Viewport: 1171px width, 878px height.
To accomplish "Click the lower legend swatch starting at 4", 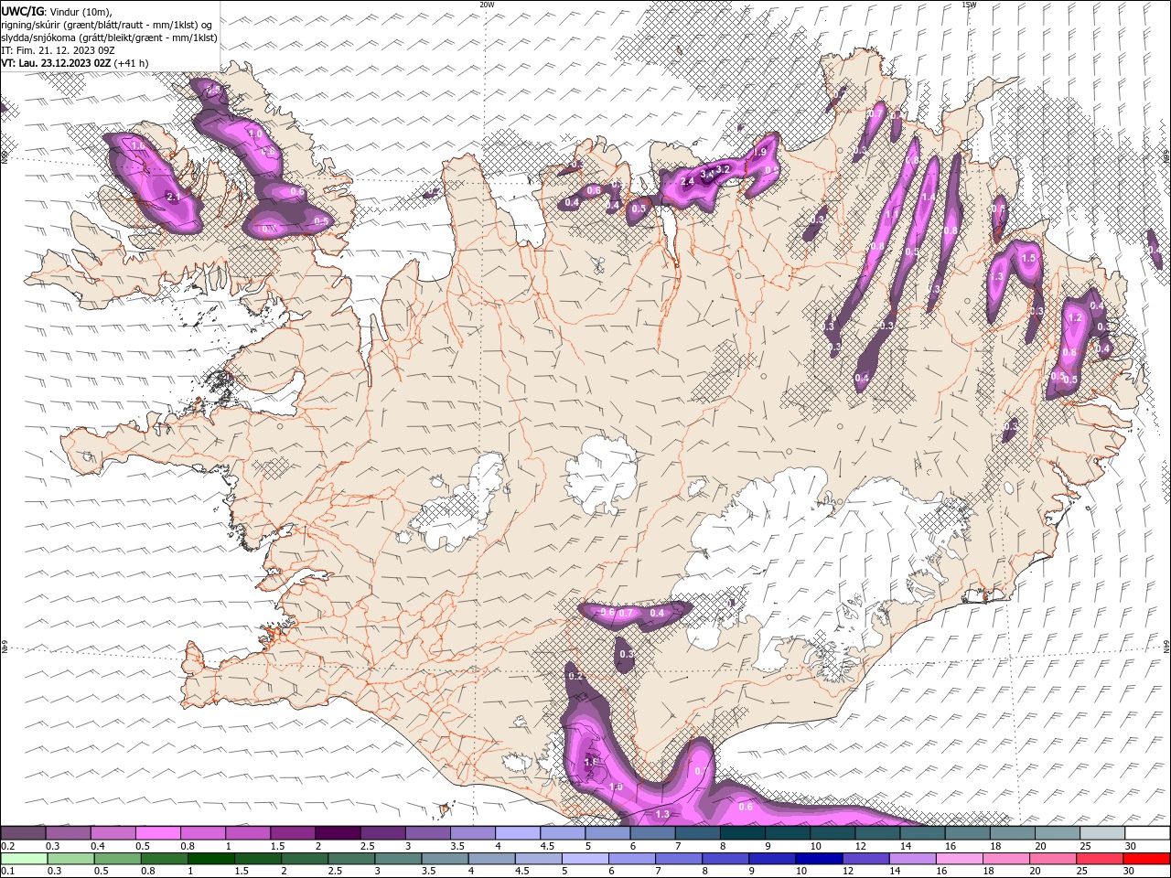I will [491, 859].
